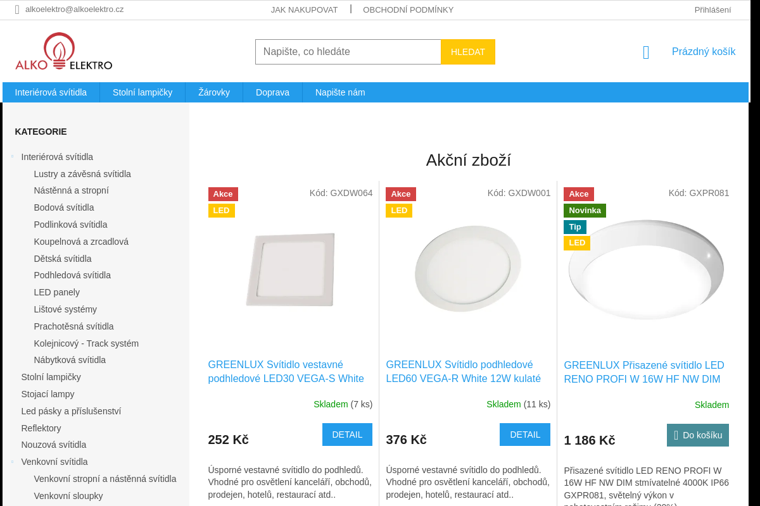Open the shopping cart icon
Viewport: 760px width, 506px height.
pyautogui.click(x=646, y=52)
